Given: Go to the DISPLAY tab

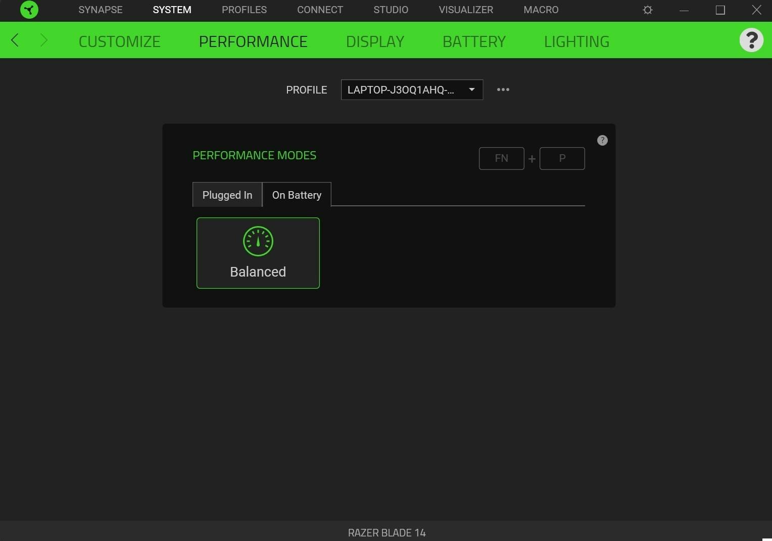Looking at the screenshot, I should coord(375,41).
